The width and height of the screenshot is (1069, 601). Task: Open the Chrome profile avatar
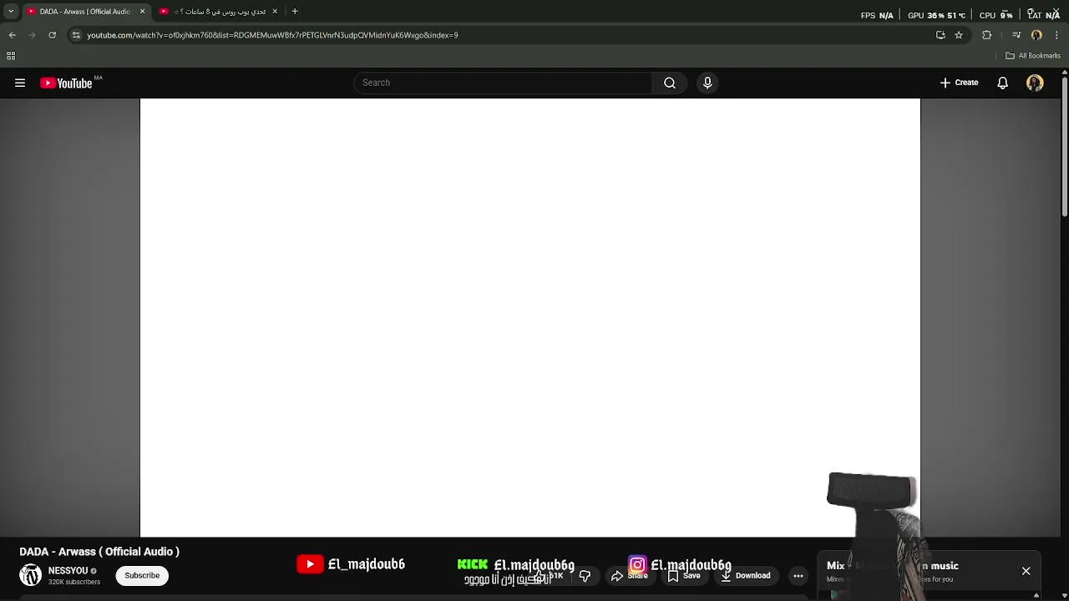[x=1036, y=35]
